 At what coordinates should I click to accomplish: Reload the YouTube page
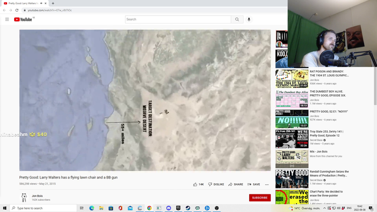click(x=17, y=10)
